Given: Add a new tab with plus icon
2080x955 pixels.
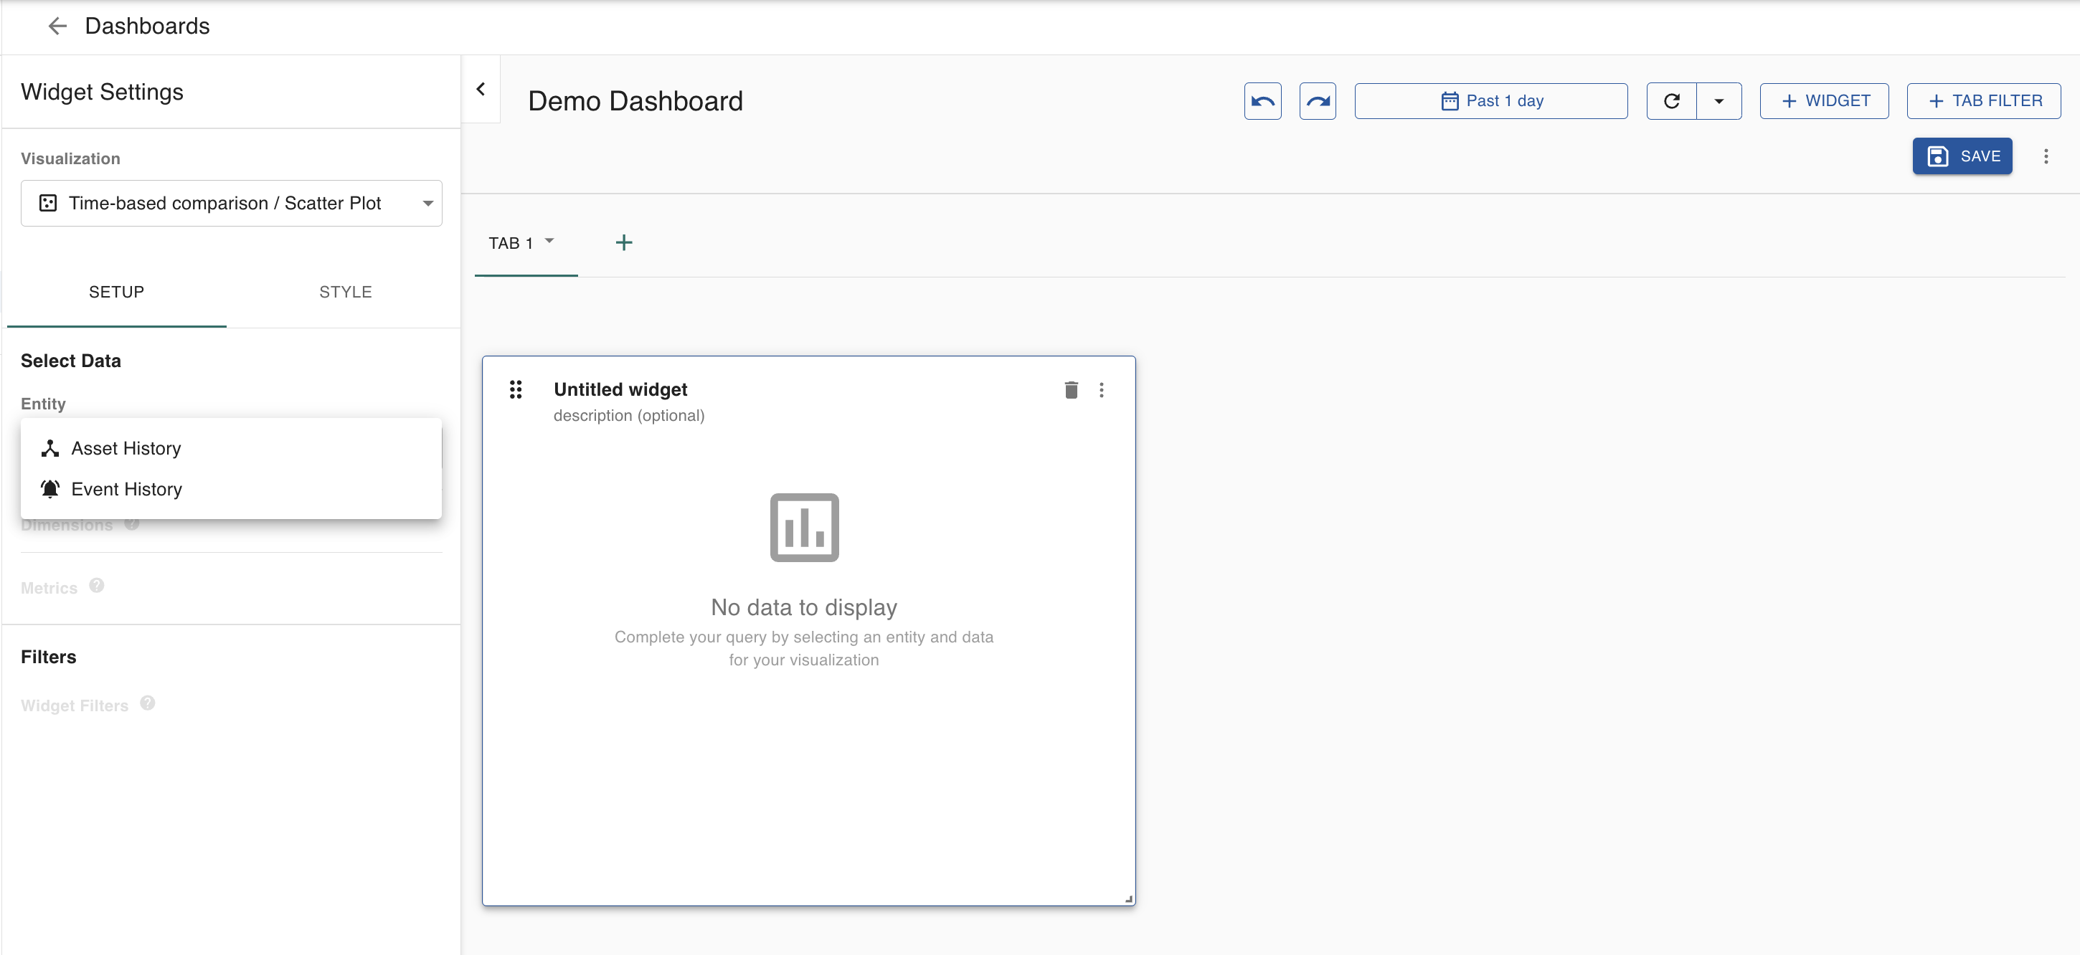Looking at the screenshot, I should (623, 242).
